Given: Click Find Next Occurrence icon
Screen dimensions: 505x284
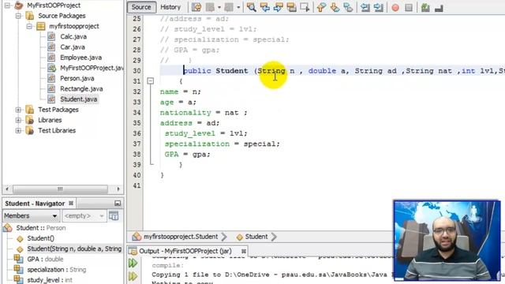Looking at the screenshot, I should pos(278,7).
